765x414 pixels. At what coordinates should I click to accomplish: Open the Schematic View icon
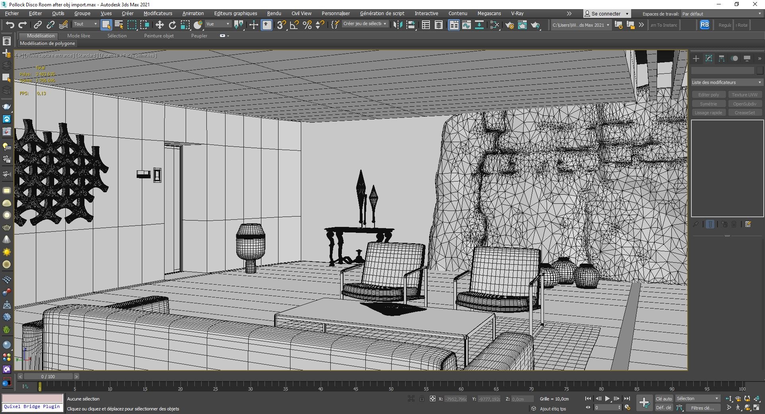tap(479, 25)
